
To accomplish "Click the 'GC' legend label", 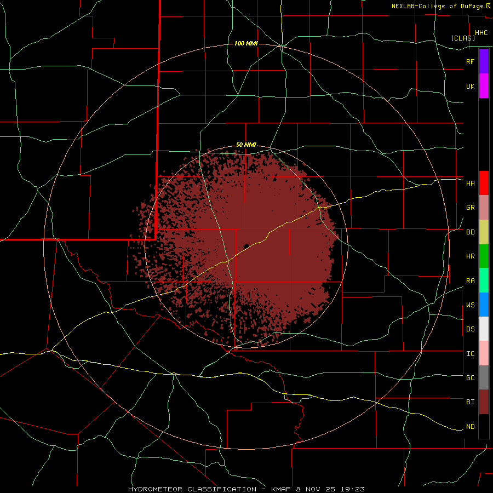I will click(470, 378).
